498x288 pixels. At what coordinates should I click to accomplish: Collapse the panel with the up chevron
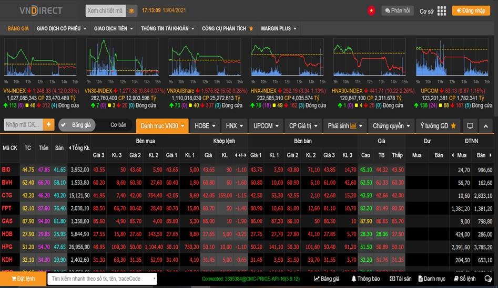coord(485,126)
